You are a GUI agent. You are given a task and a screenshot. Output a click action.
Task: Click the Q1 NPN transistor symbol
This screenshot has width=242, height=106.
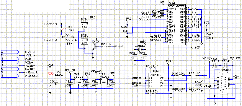(x=94, y=46)
